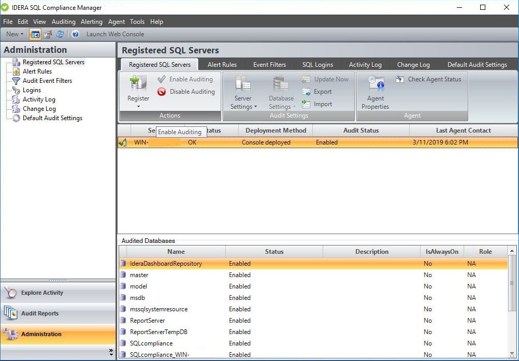
Task: Expand the New dropdown in toolbar
Action: [x=15, y=34]
